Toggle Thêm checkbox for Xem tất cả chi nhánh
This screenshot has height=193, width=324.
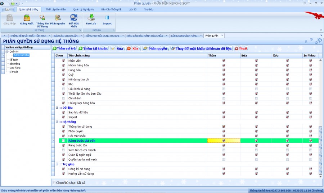pos(224,150)
